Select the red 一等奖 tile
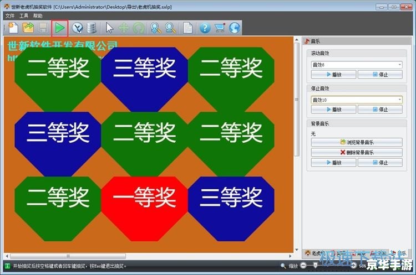 [144, 209]
